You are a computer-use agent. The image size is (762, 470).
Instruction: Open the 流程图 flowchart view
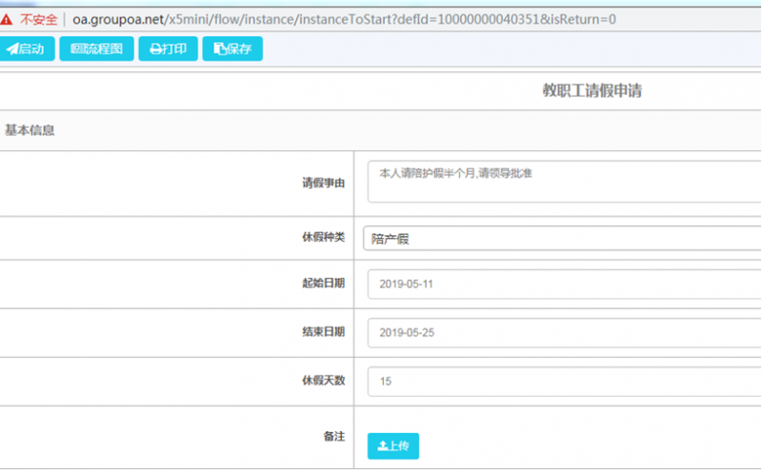coord(96,49)
